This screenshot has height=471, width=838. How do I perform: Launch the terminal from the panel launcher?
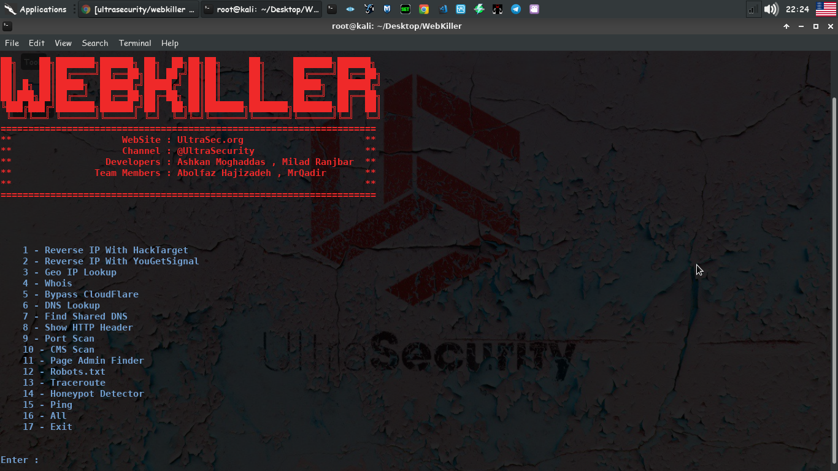click(x=332, y=9)
